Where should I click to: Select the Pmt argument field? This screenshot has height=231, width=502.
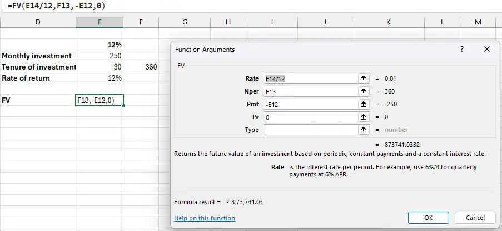click(310, 105)
